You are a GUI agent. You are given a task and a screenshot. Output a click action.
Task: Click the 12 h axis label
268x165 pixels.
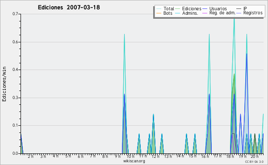click(155, 157)
